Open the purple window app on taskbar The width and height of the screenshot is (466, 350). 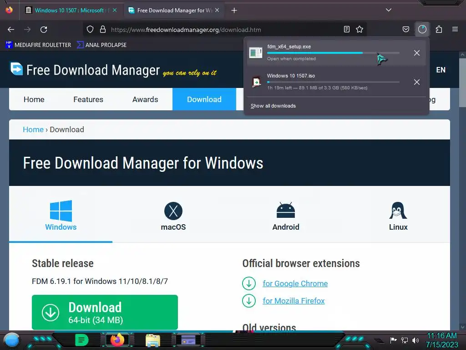(188, 340)
